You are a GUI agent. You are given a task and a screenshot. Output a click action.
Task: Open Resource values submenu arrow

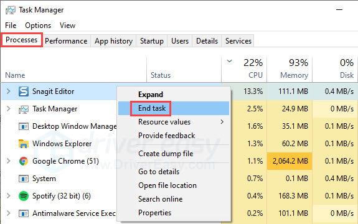pos(222,122)
